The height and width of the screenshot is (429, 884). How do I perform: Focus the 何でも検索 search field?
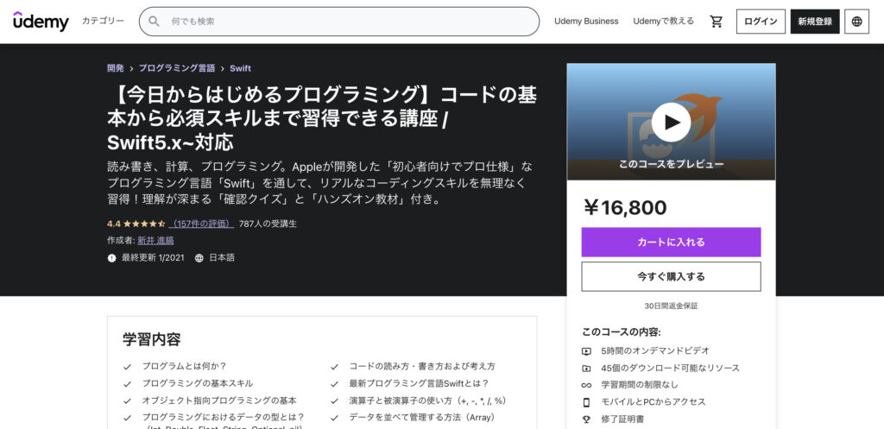pyautogui.click(x=338, y=22)
